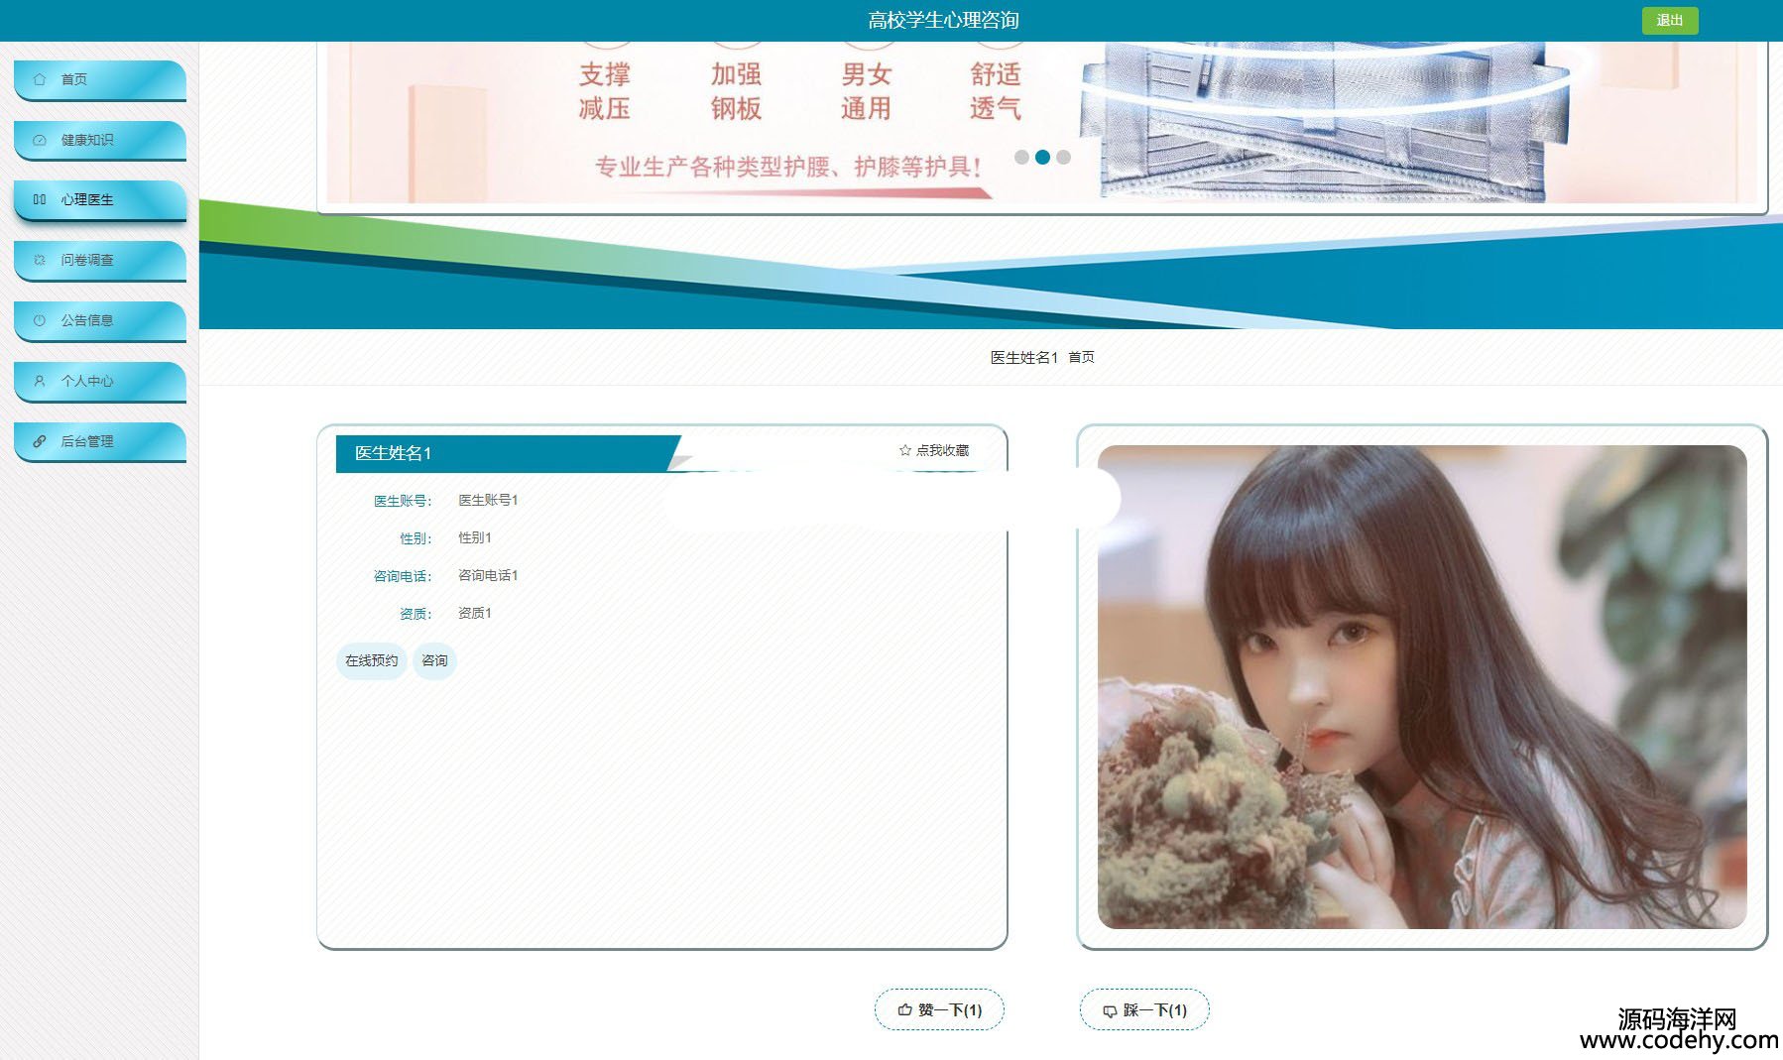Click the 高校学生心理咨询 site title
The height and width of the screenshot is (1060, 1783).
coord(943,20)
